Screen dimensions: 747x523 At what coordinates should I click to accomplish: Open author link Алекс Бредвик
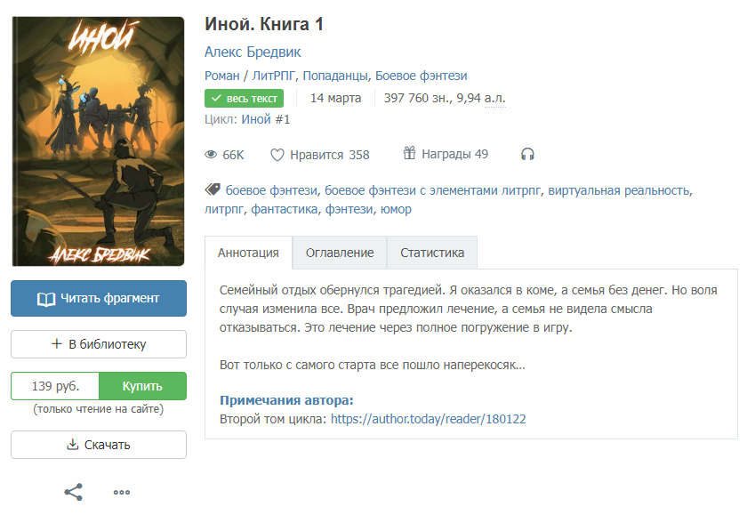[x=253, y=52]
